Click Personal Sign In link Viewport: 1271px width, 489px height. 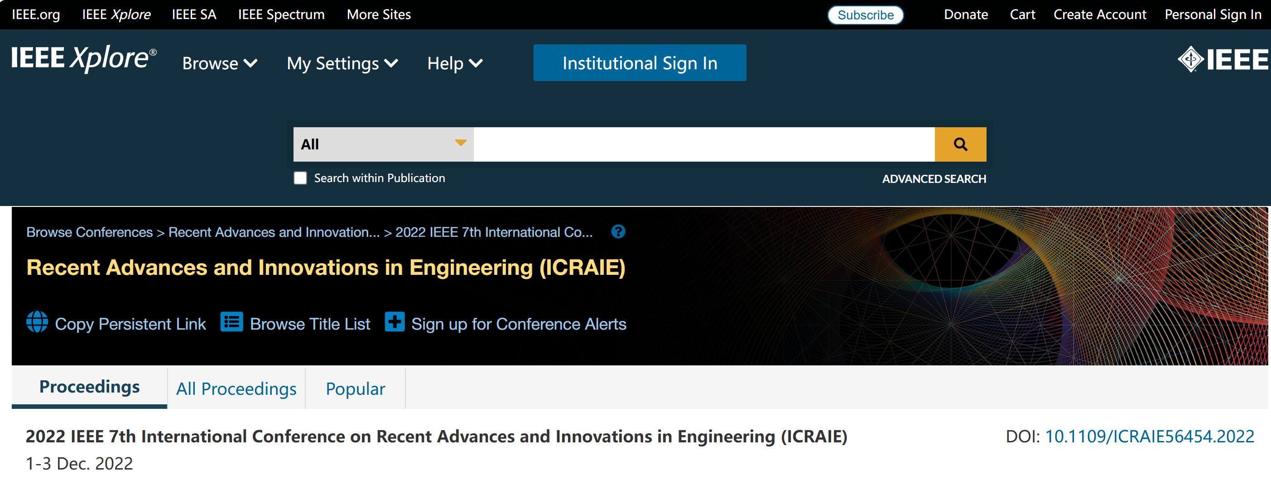pos(1213,14)
